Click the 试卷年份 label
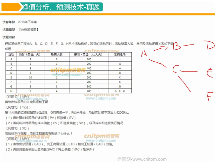 click(x=9, y=22)
